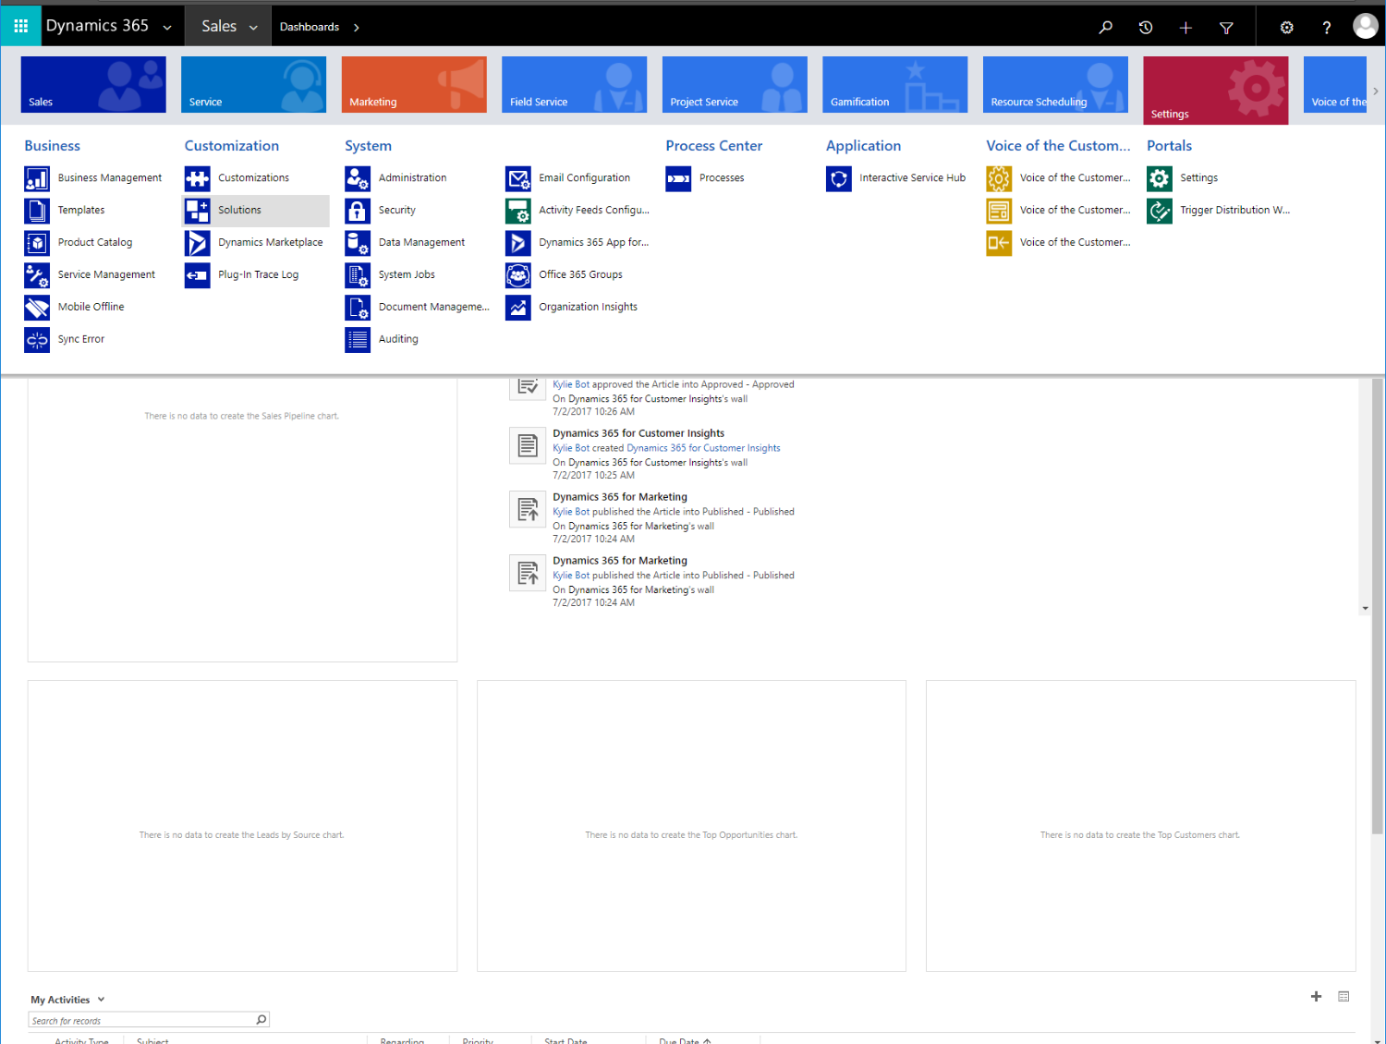Open the My Activities view dropdown
This screenshot has height=1044, width=1386.
(x=101, y=1000)
